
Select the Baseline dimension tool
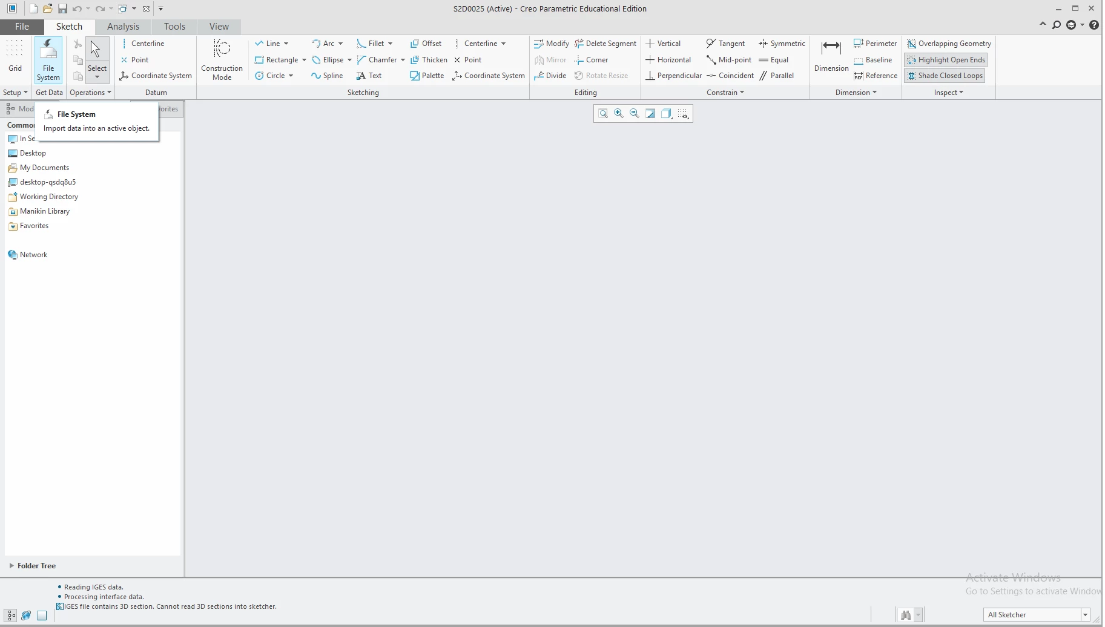tap(872, 60)
